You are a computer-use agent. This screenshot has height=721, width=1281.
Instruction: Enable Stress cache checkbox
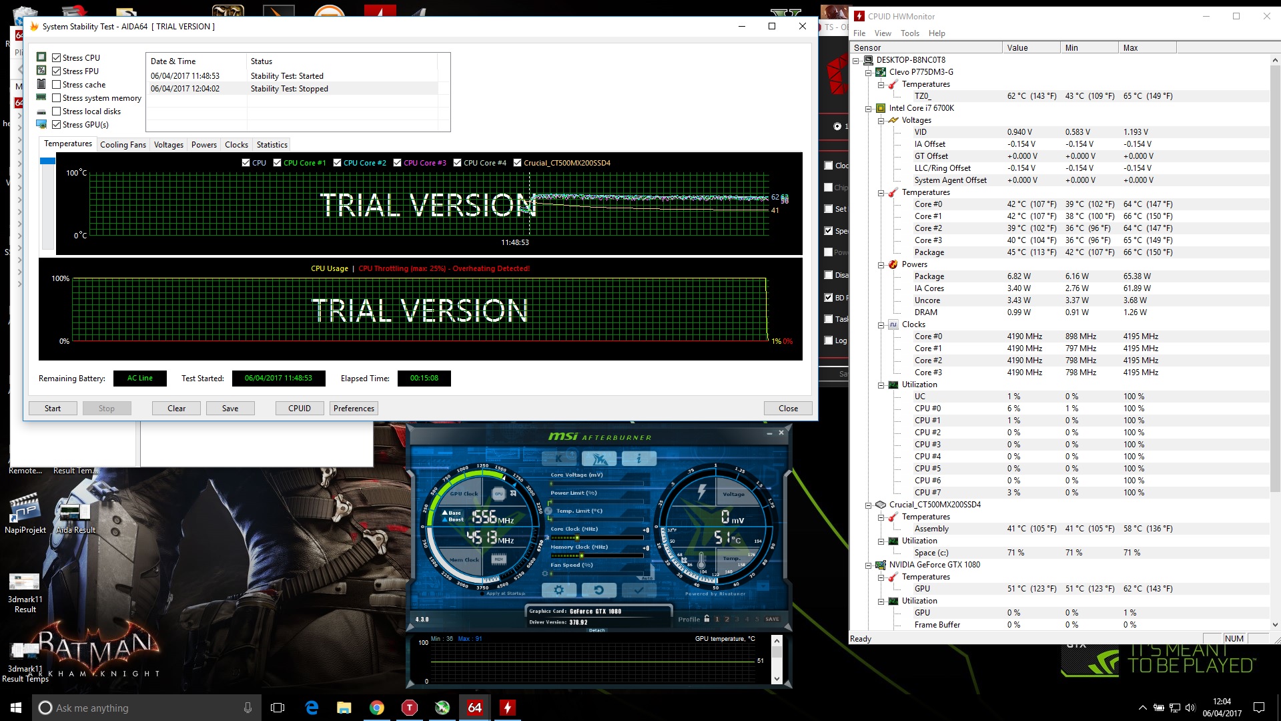[x=57, y=85]
